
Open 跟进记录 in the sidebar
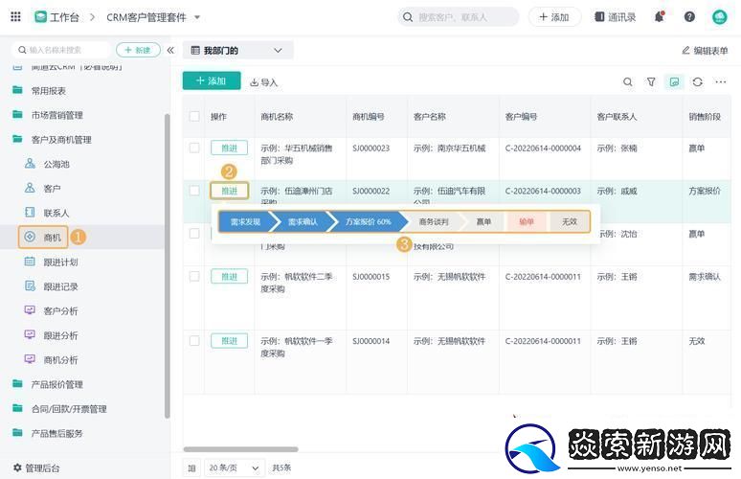pyautogui.click(x=60, y=286)
